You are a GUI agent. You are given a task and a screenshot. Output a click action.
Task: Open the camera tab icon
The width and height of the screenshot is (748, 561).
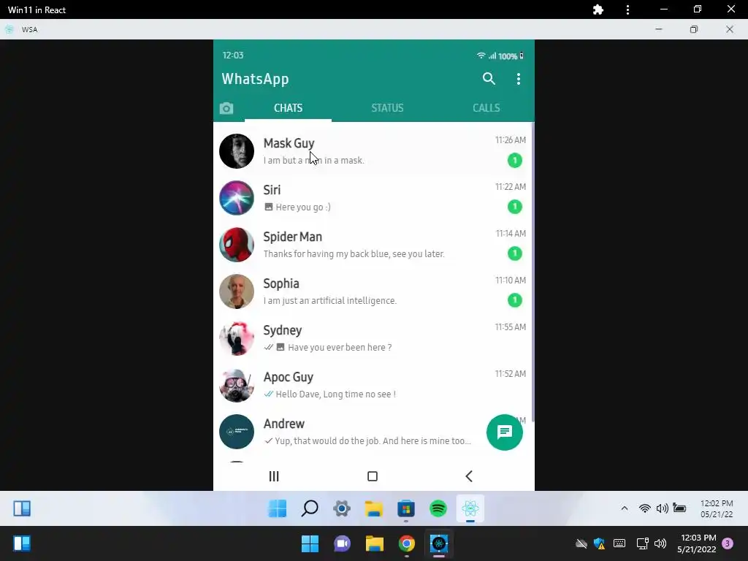226,108
